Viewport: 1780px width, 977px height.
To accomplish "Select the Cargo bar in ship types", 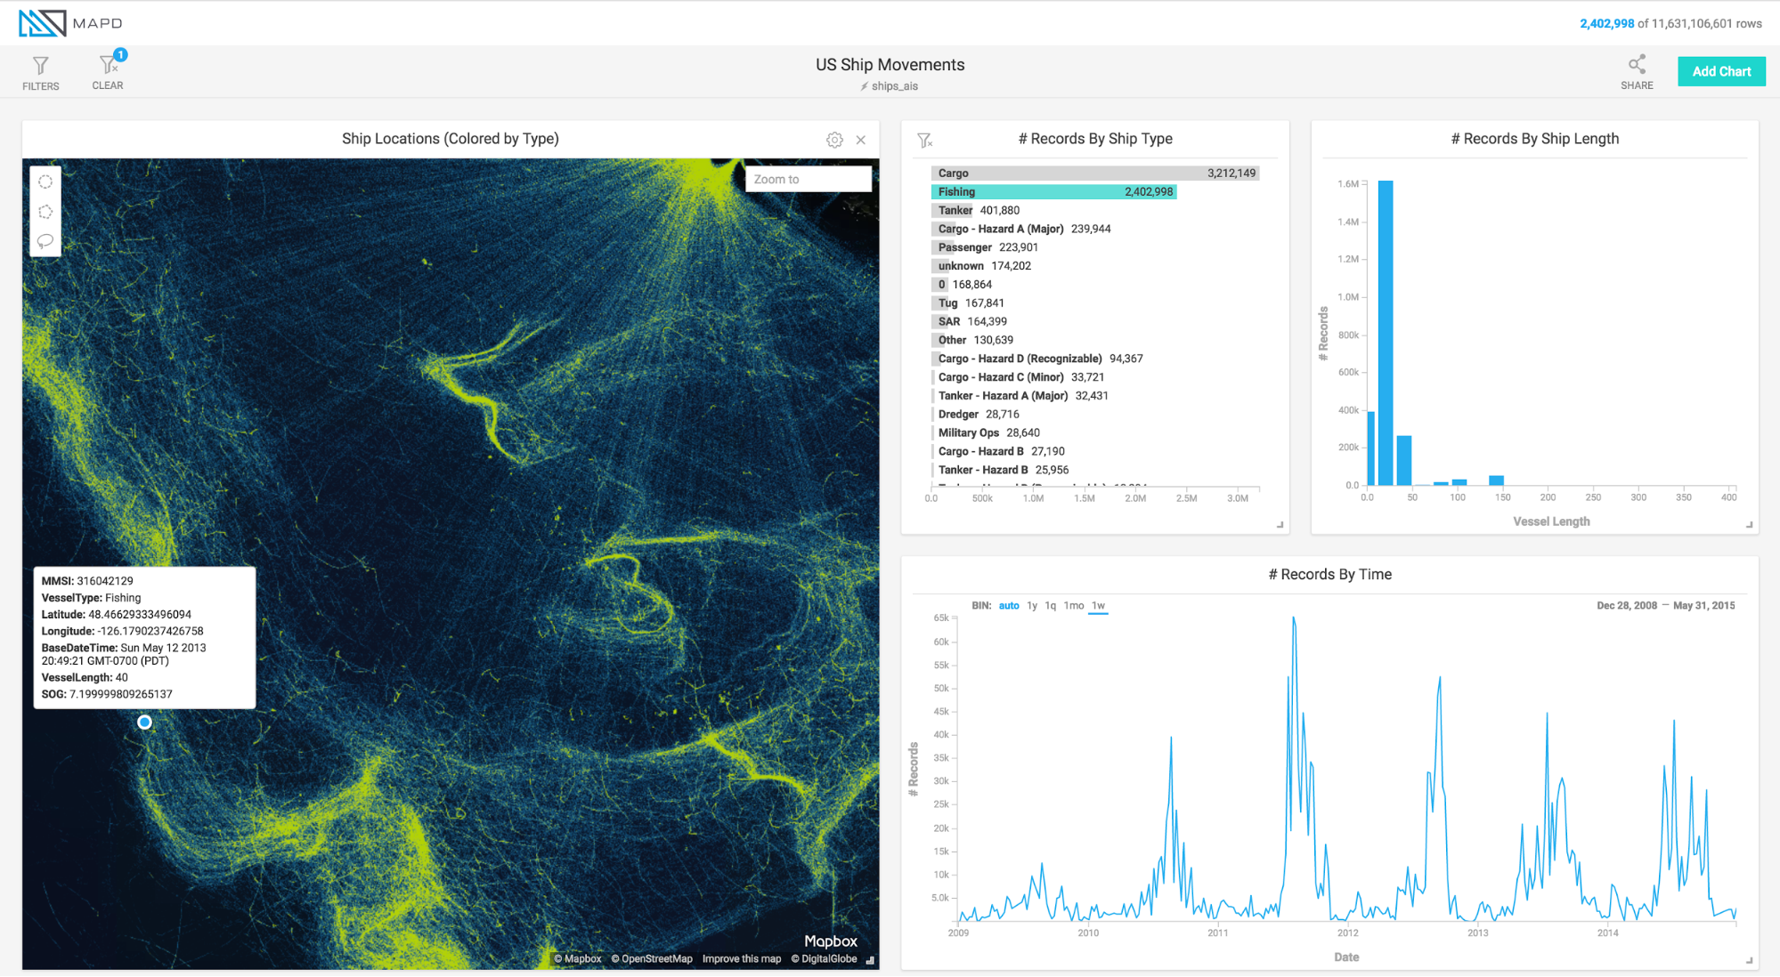I will click(1095, 173).
